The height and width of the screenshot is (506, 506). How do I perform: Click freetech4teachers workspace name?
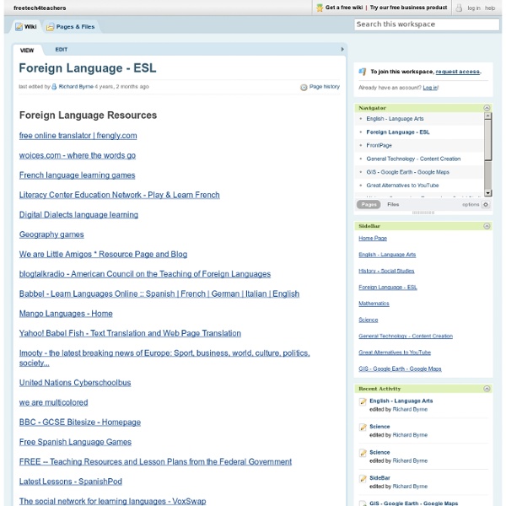coord(40,8)
